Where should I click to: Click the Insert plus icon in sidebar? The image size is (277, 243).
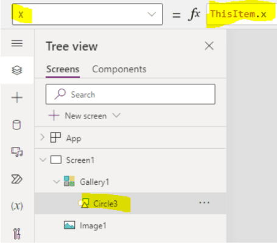(x=17, y=97)
